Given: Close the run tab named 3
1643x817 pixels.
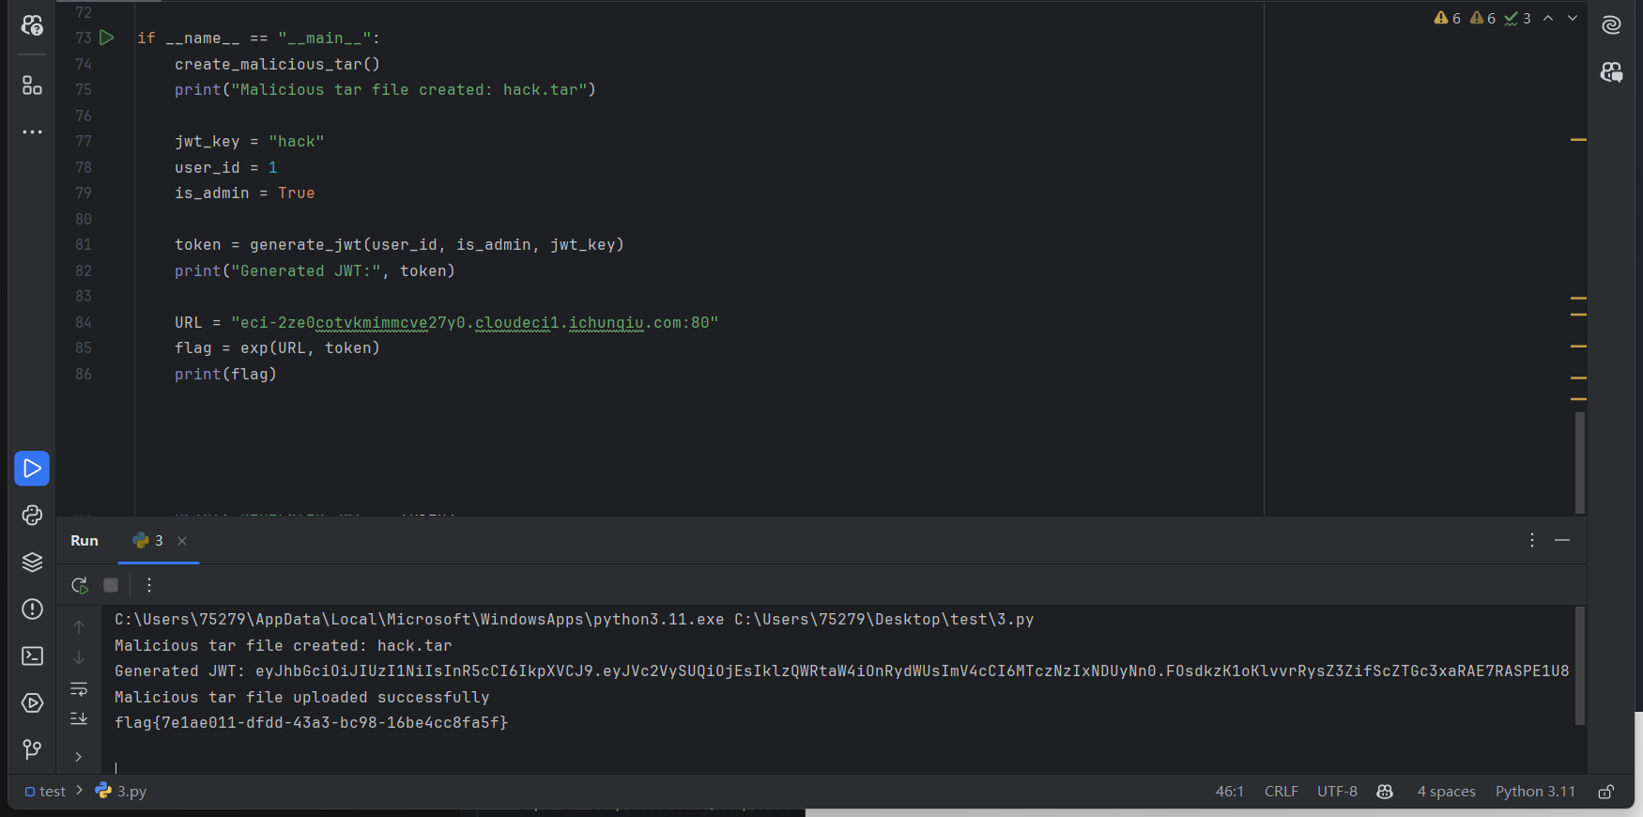Looking at the screenshot, I should (182, 541).
